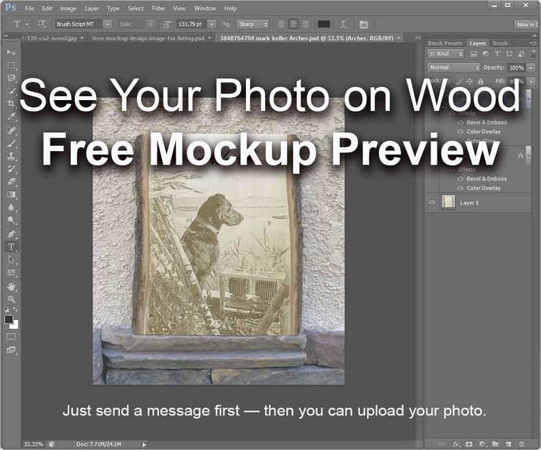
Task: Toggle text orientation in options bar
Action: click(x=42, y=24)
